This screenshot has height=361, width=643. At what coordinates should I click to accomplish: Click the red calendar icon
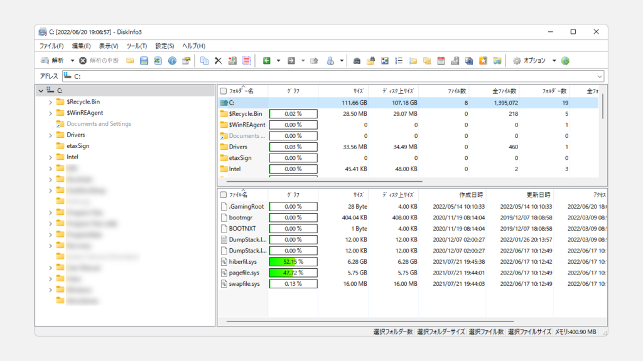pyautogui.click(x=441, y=61)
